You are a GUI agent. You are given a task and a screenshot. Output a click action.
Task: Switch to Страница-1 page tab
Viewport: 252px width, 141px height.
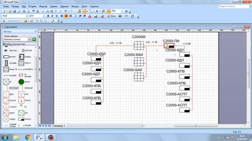[x=58, y=126]
